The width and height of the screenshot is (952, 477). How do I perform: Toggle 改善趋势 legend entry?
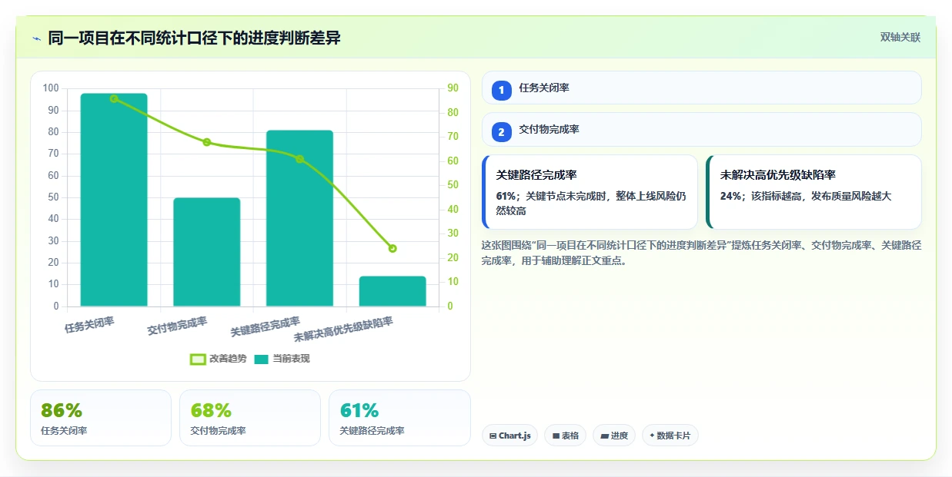(x=219, y=359)
